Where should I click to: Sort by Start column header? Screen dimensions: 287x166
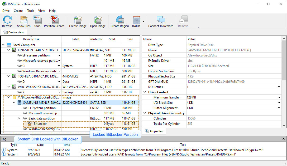point(112,39)
